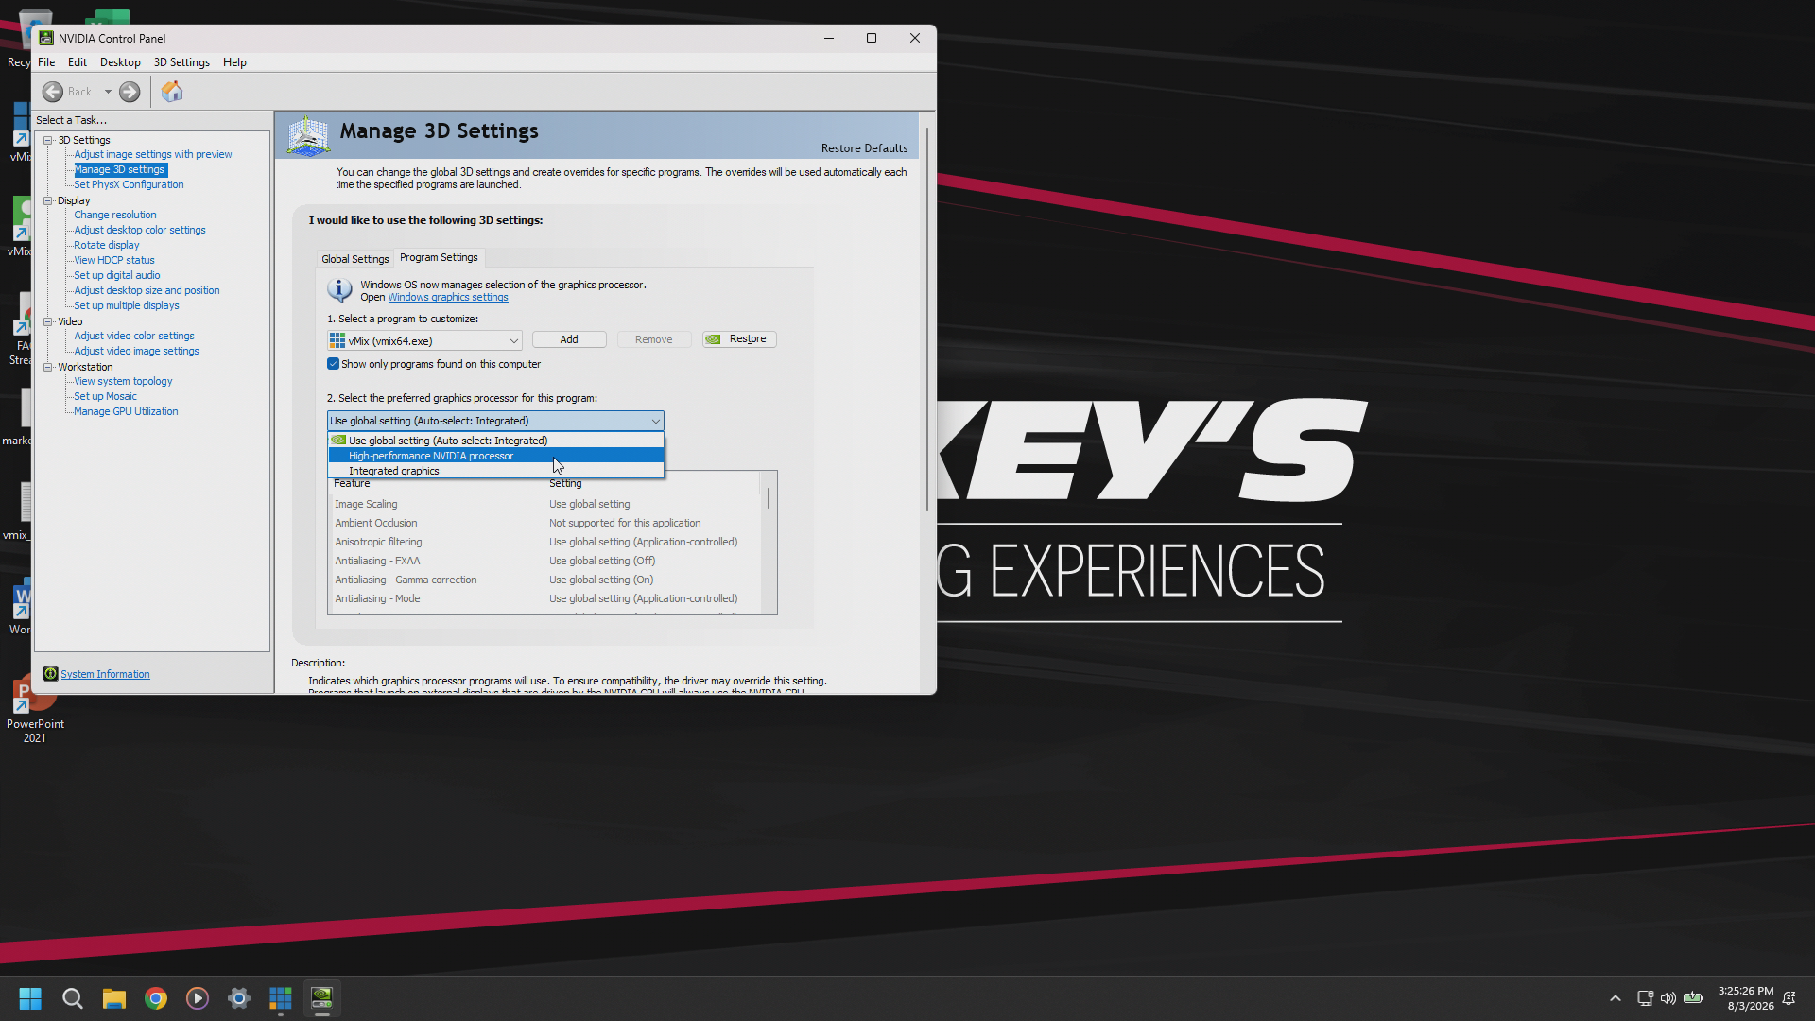The height and width of the screenshot is (1021, 1815).
Task: Collapse the Display tree node
Action: click(48, 200)
